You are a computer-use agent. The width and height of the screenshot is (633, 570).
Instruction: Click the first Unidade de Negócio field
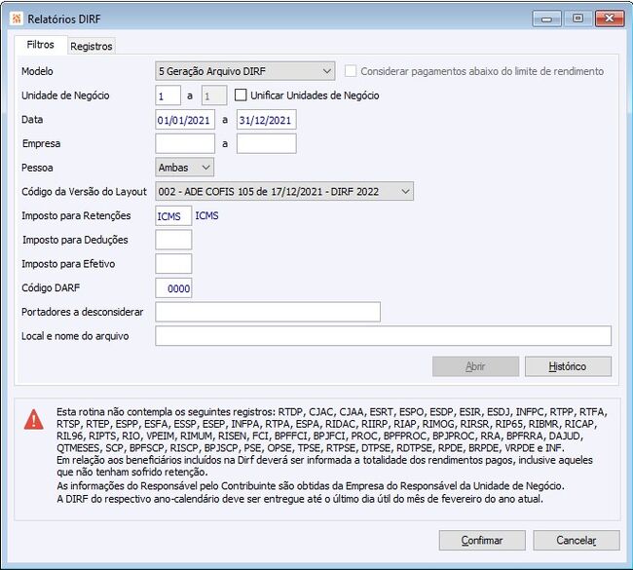(168, 95)
